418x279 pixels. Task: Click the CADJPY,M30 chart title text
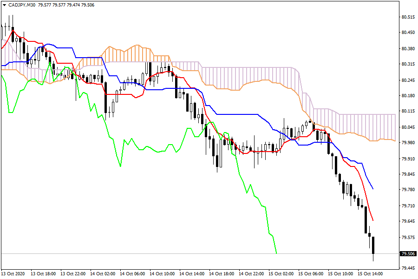[21, 5]
